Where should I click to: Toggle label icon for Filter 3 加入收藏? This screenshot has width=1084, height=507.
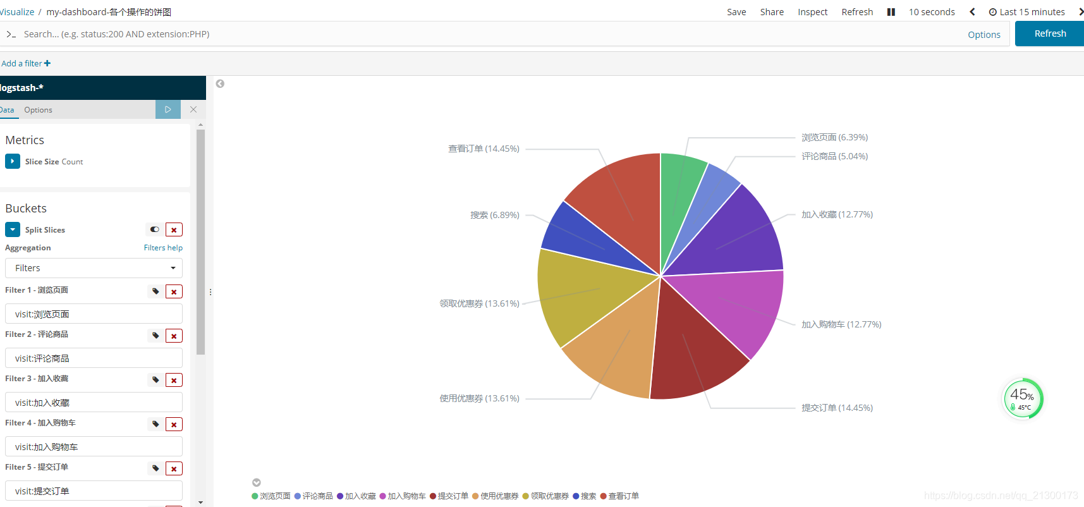click(x=155, y=380)
